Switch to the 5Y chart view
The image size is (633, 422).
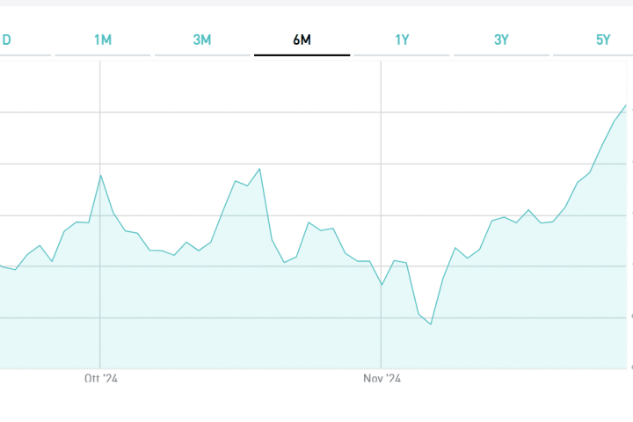602,40
